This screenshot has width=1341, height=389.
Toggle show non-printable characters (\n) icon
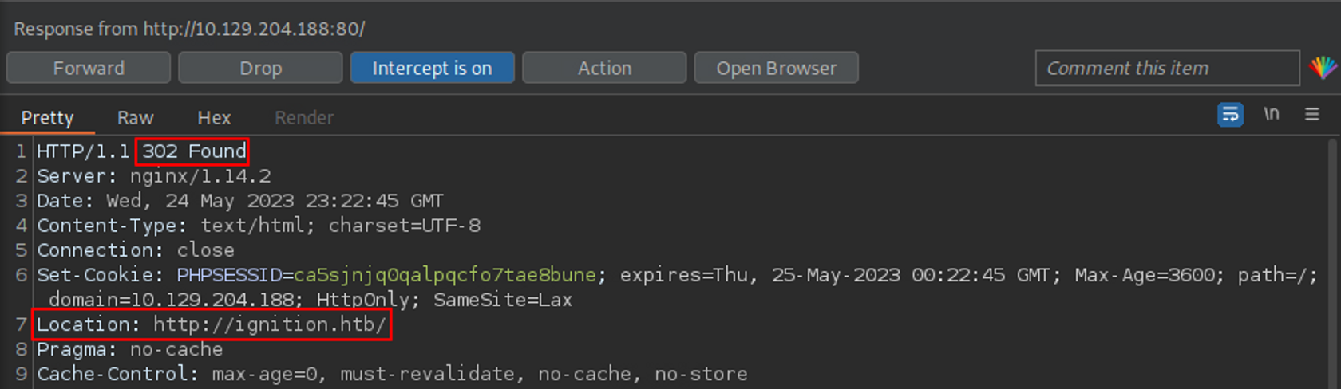1272,114
